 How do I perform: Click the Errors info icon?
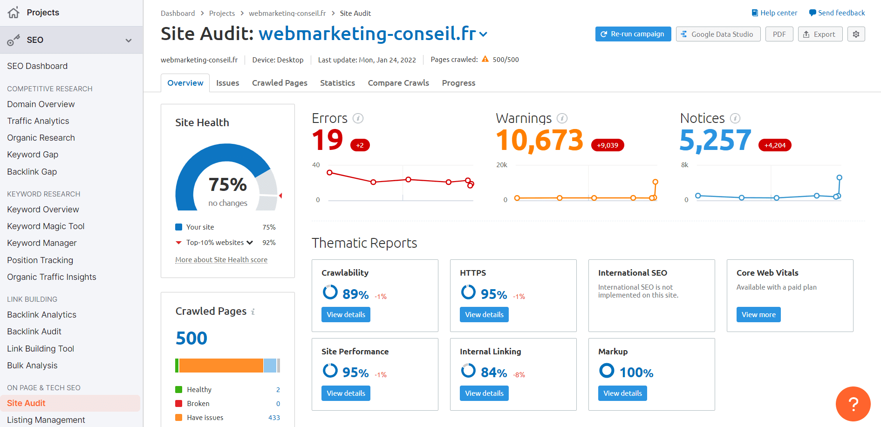click(x=358, y=118)
